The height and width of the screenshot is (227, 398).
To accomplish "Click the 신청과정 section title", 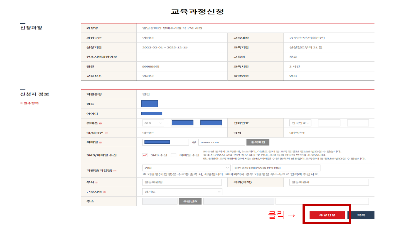I will tap(31, 28).
